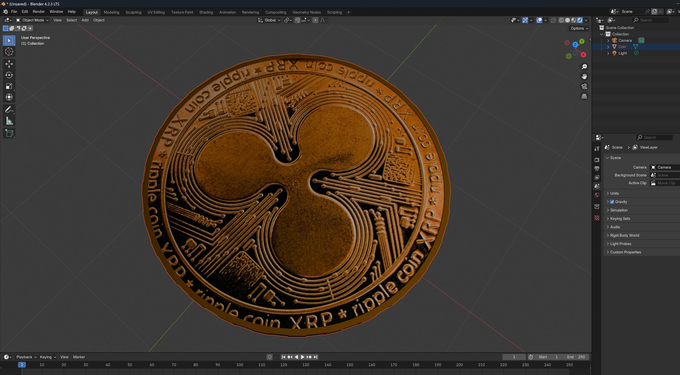Open the Render properties tab

click(x=597, y=160)
